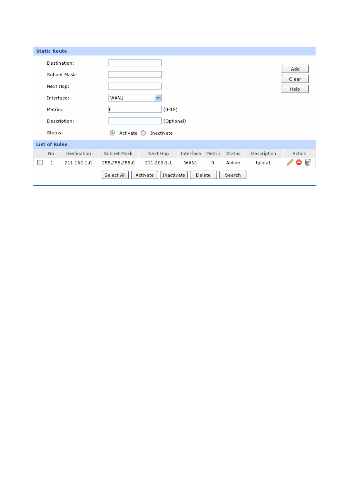Image resolution: width=349 pixels, height=495 pixels.
Task: Open Help for static routes
Action: point(295,89)
